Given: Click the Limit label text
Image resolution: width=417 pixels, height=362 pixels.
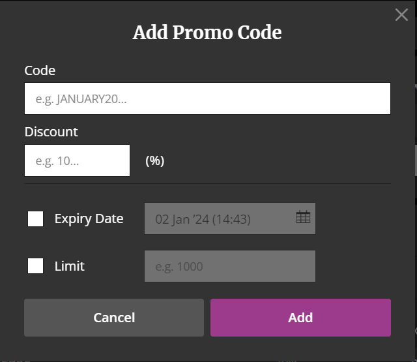Looking at the screenshot, I should click(70, 266).
